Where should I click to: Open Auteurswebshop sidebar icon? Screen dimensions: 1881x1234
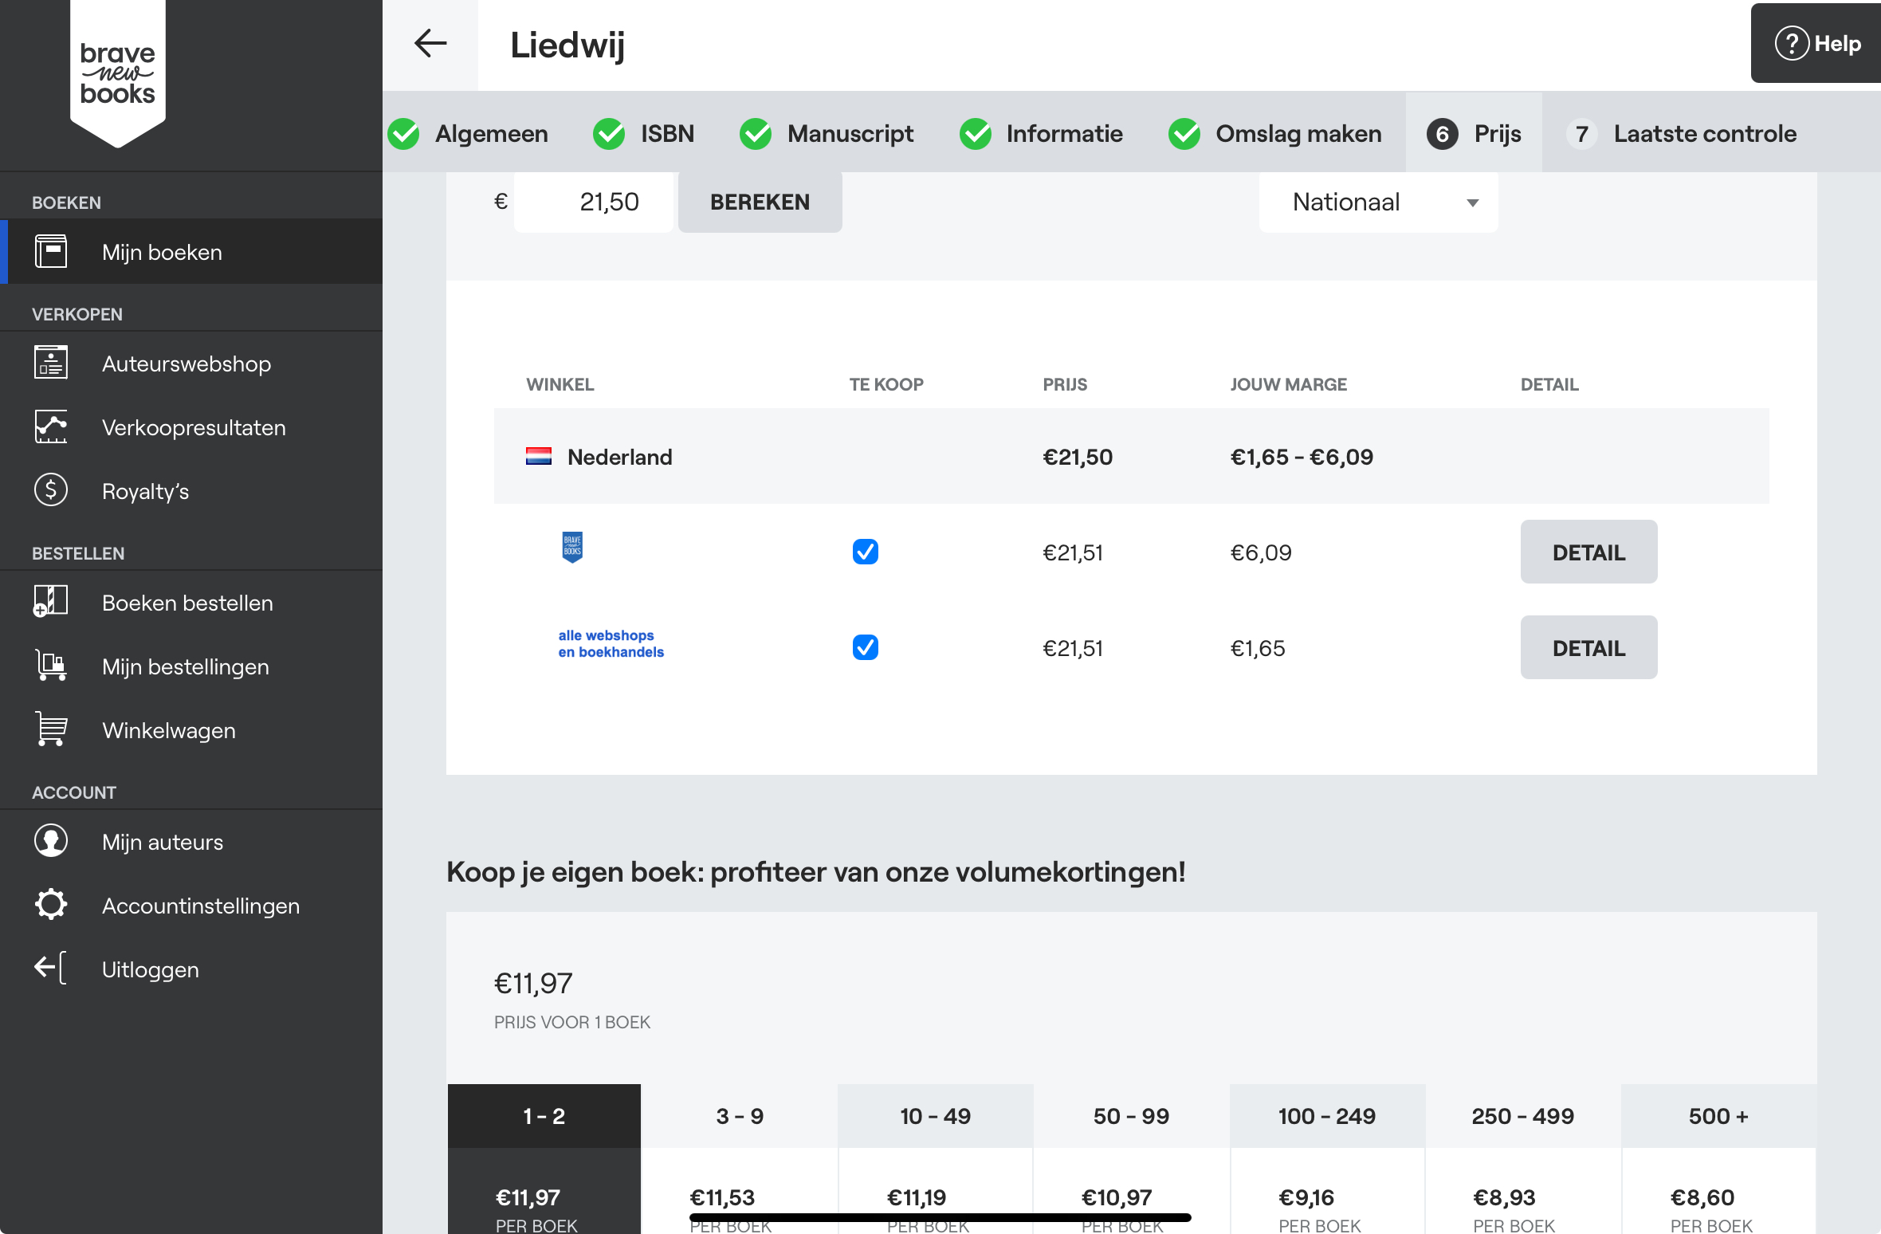tap(51, 363)
